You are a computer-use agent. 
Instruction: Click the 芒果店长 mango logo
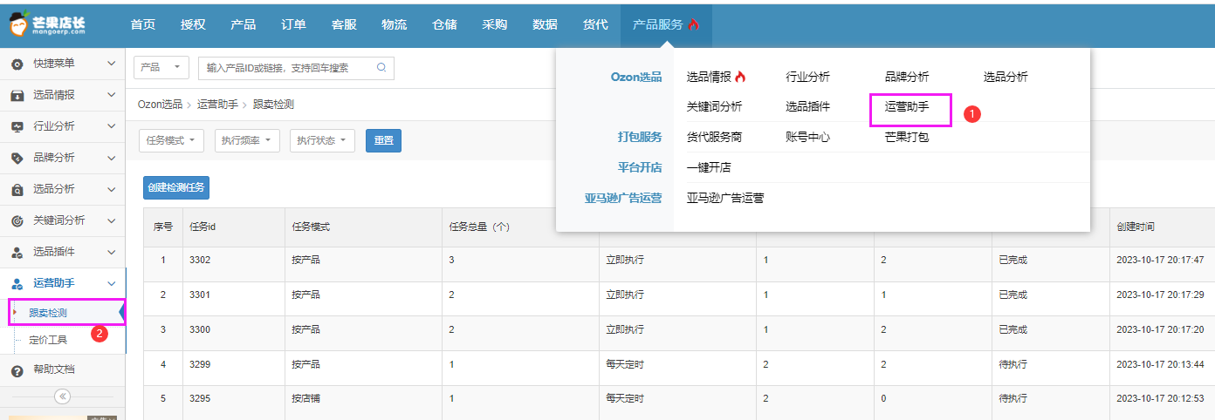48,24
